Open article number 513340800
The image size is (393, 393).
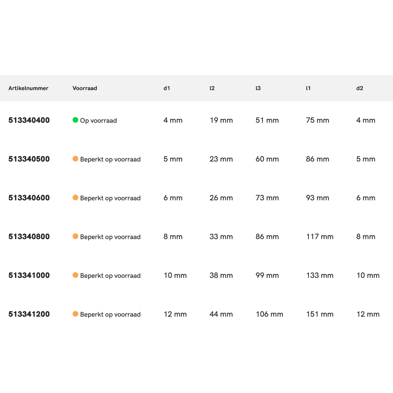[29, 237]
